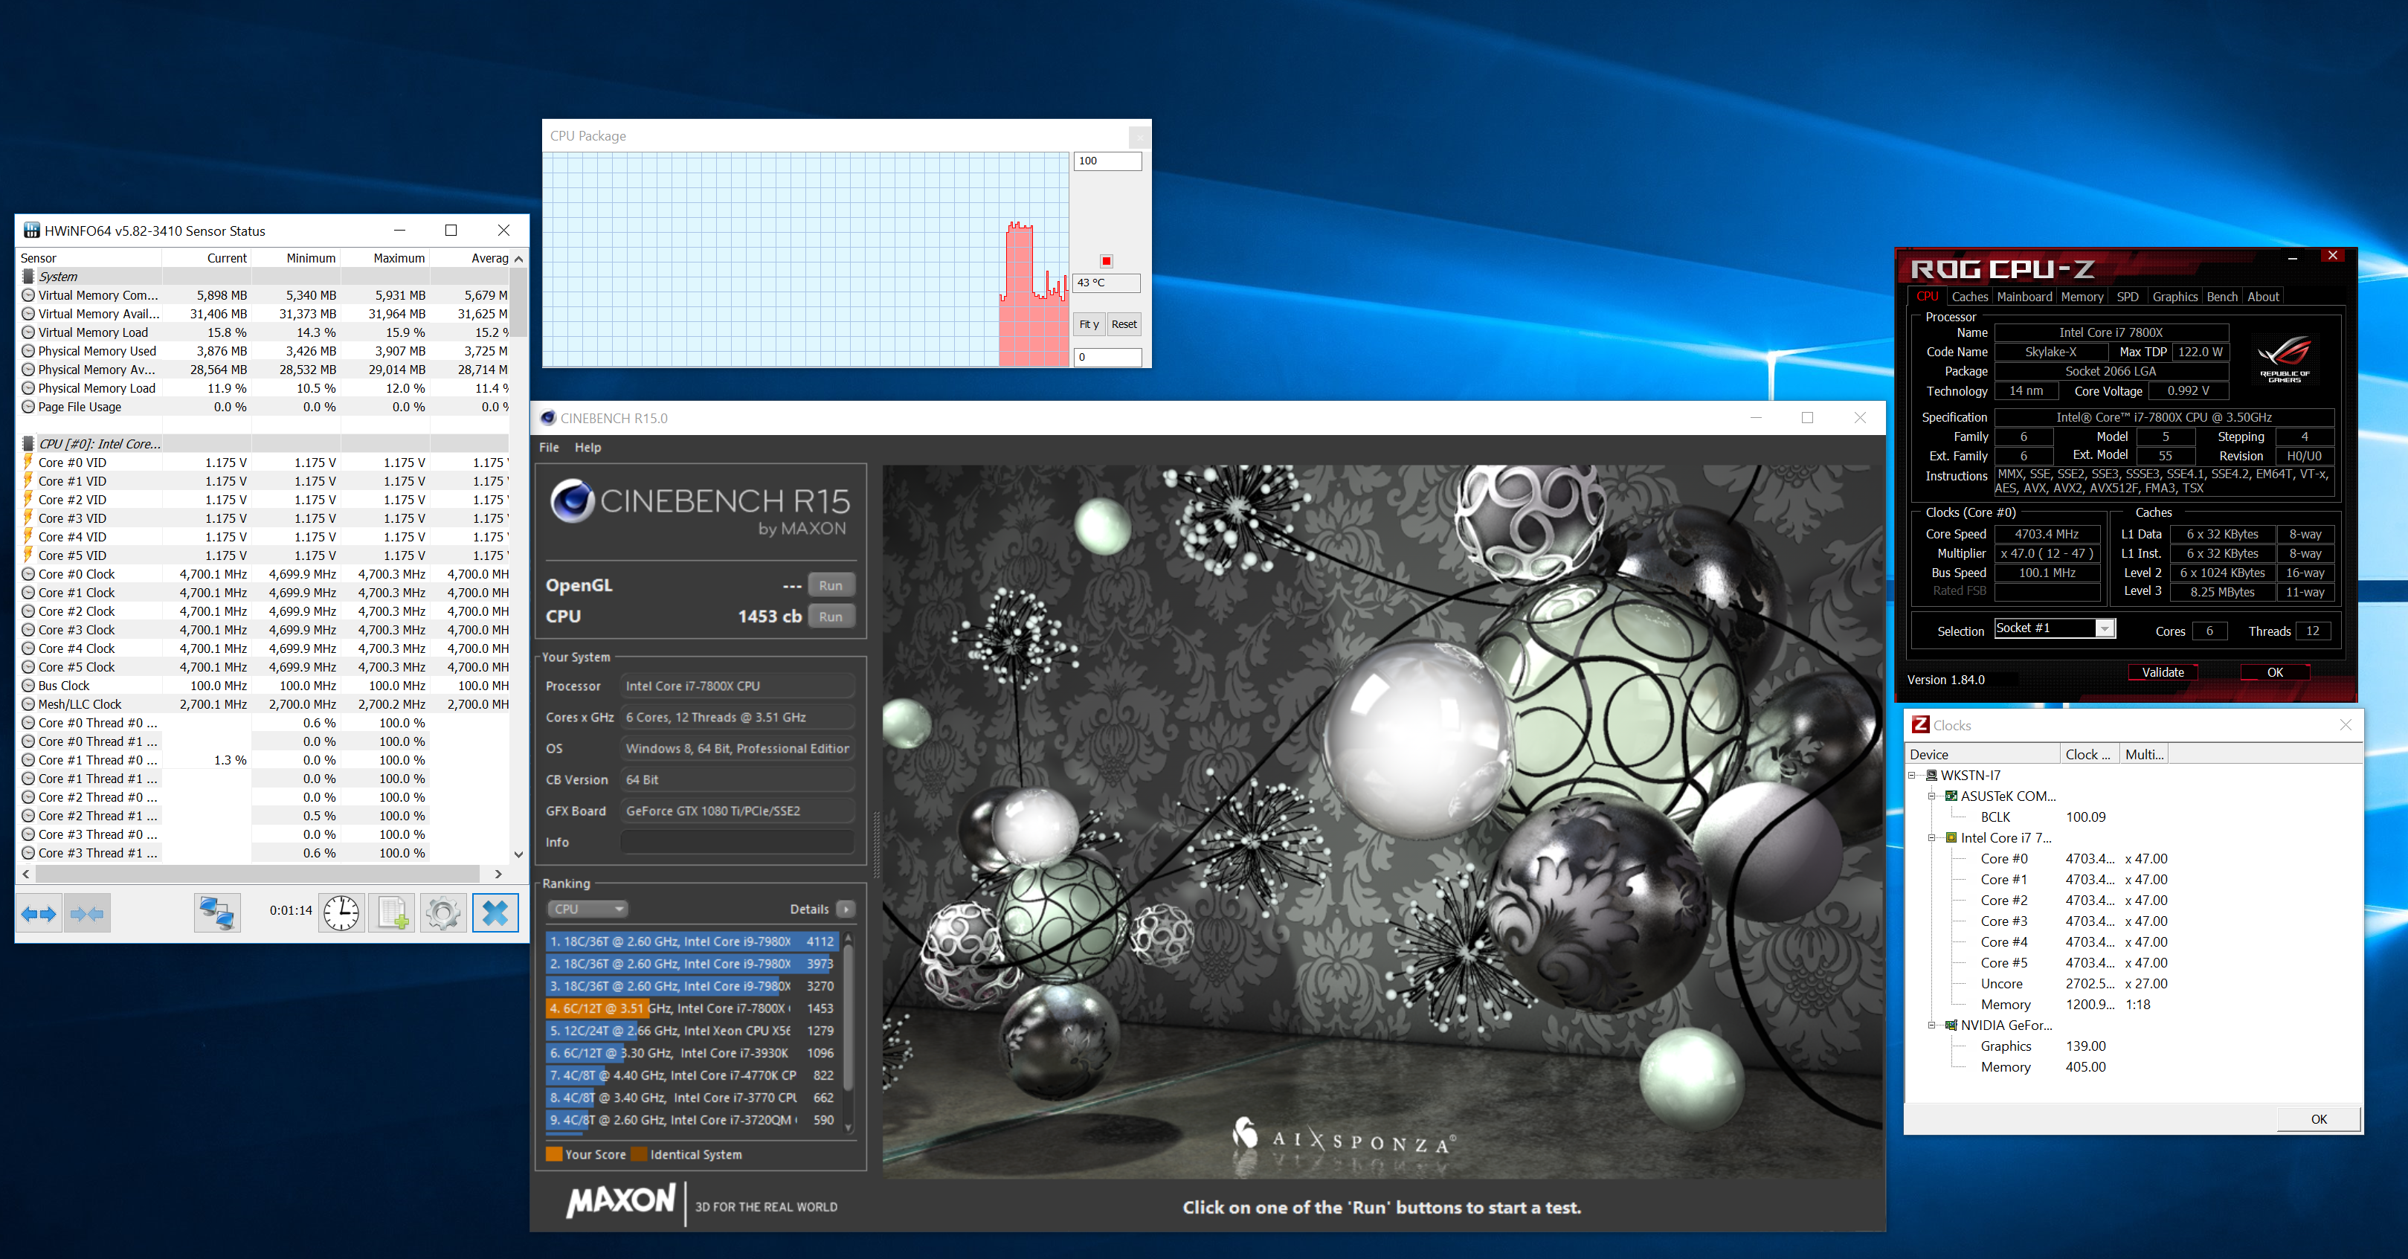Collapse Intel Core i7 node in Clocks tree
Screen dimensions: 2408x1259
pyautogui.click(x=1932, y=838)
